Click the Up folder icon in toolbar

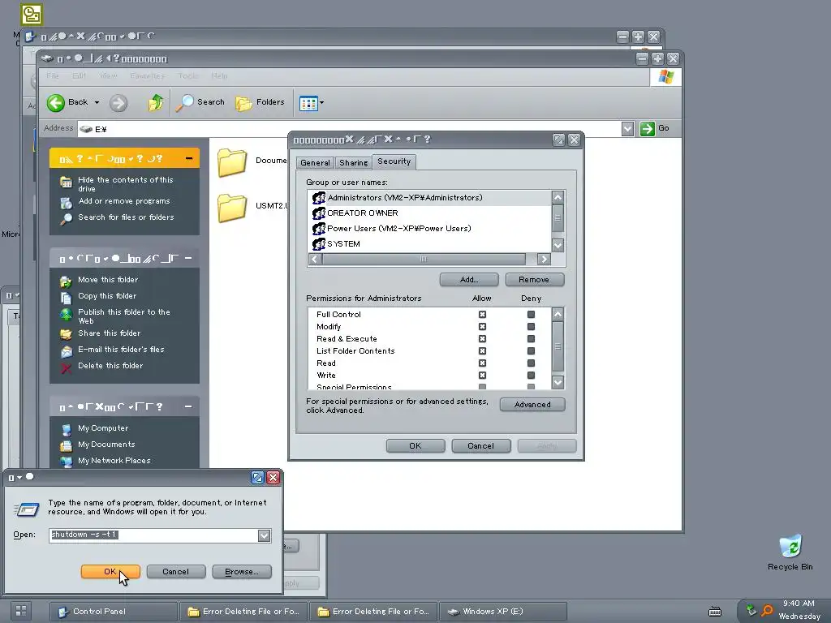pyautogui.click(x=155, y=102)
